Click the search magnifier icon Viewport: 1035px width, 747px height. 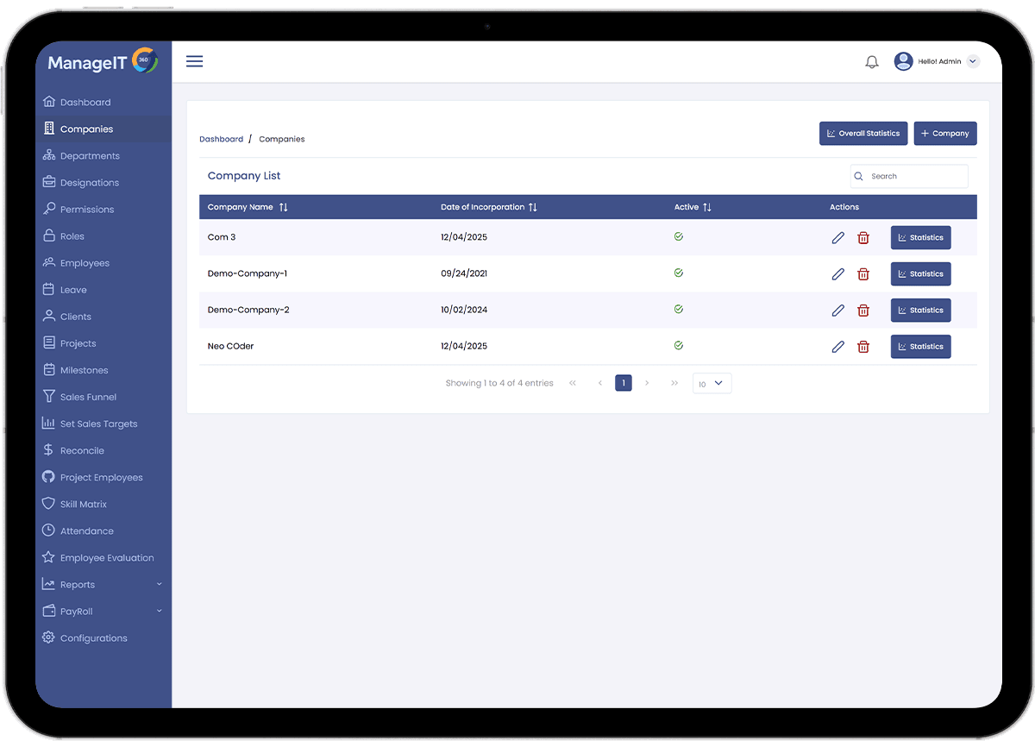(858, 176)
